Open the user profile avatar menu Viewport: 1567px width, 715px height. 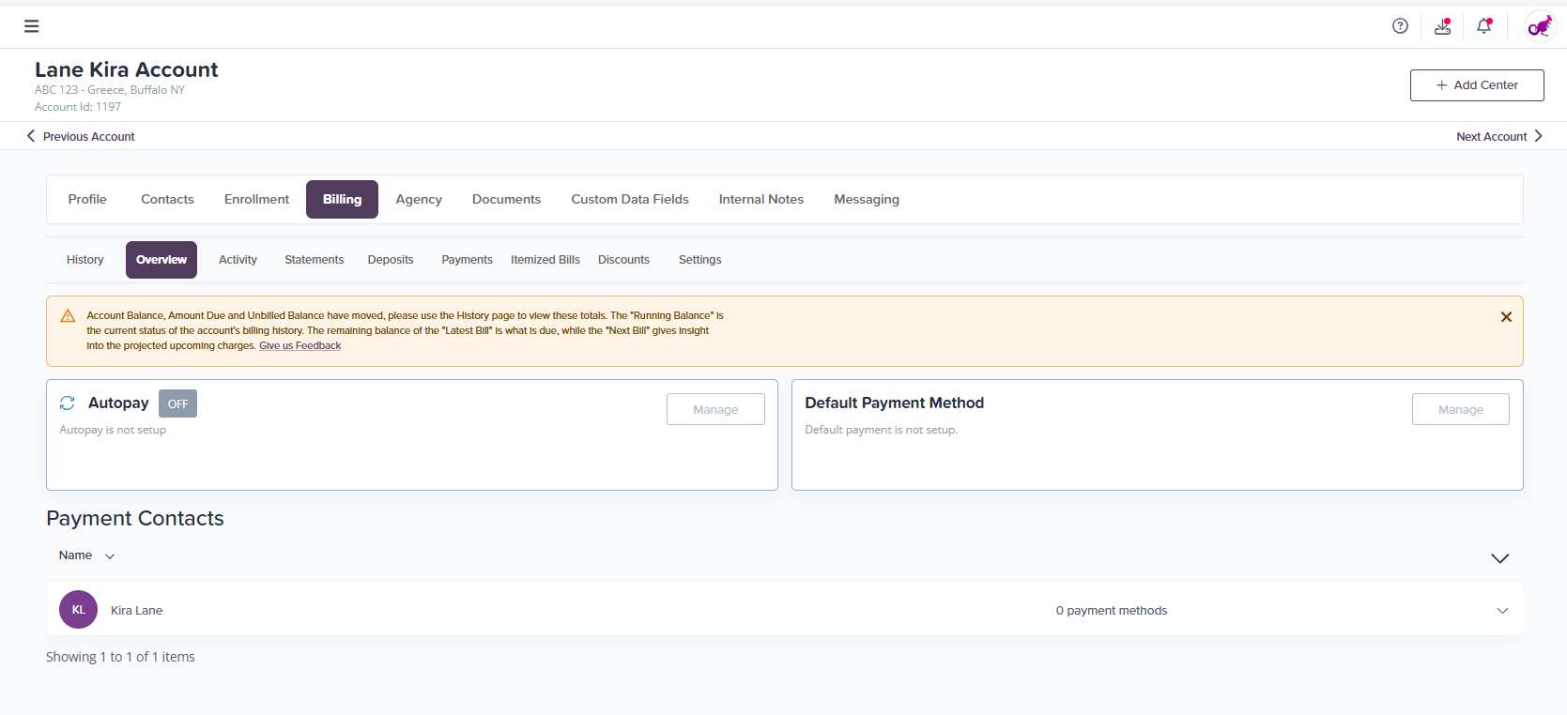pos(1540,26)
